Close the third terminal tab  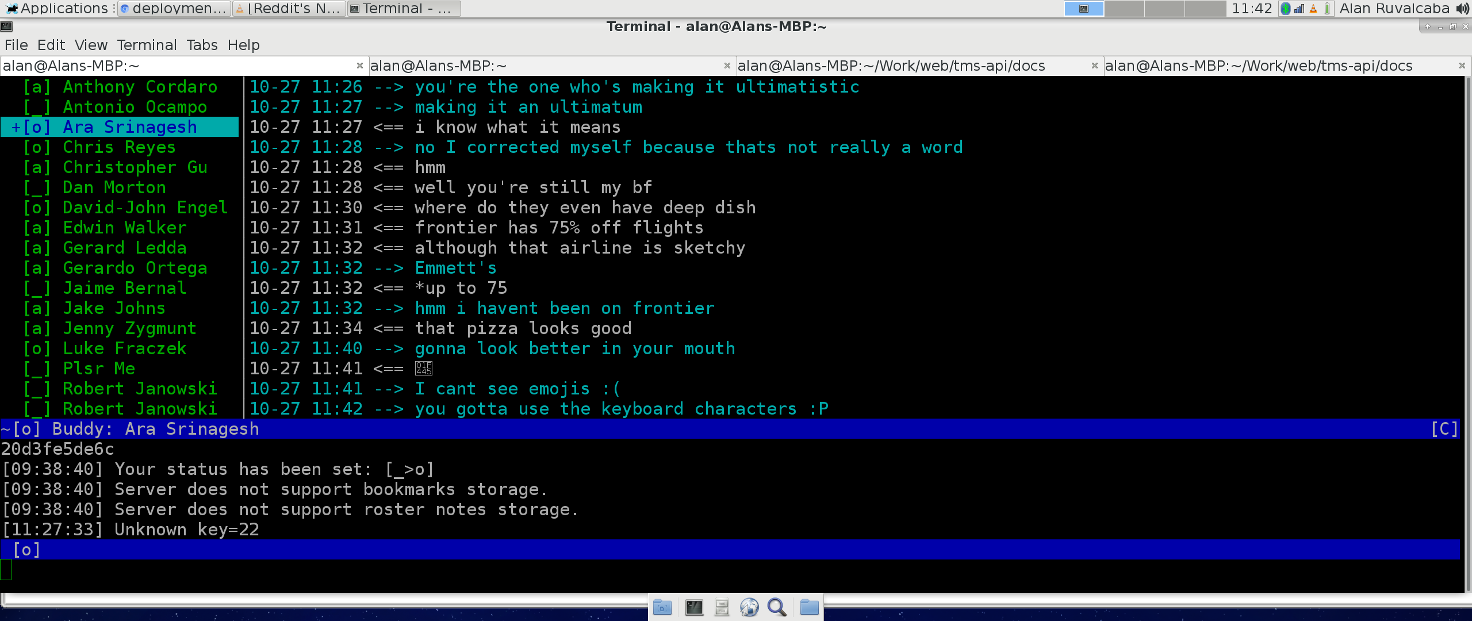[1094, 66]
